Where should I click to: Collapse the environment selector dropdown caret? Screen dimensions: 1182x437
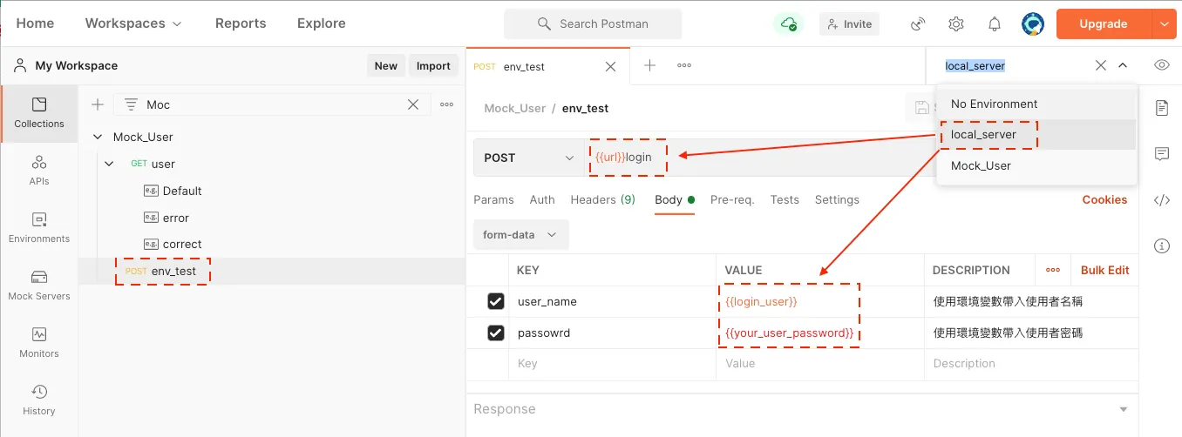pos(1123,65)
